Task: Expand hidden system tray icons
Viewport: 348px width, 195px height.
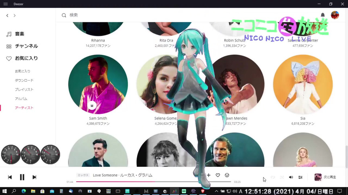Action: (216, 191)
